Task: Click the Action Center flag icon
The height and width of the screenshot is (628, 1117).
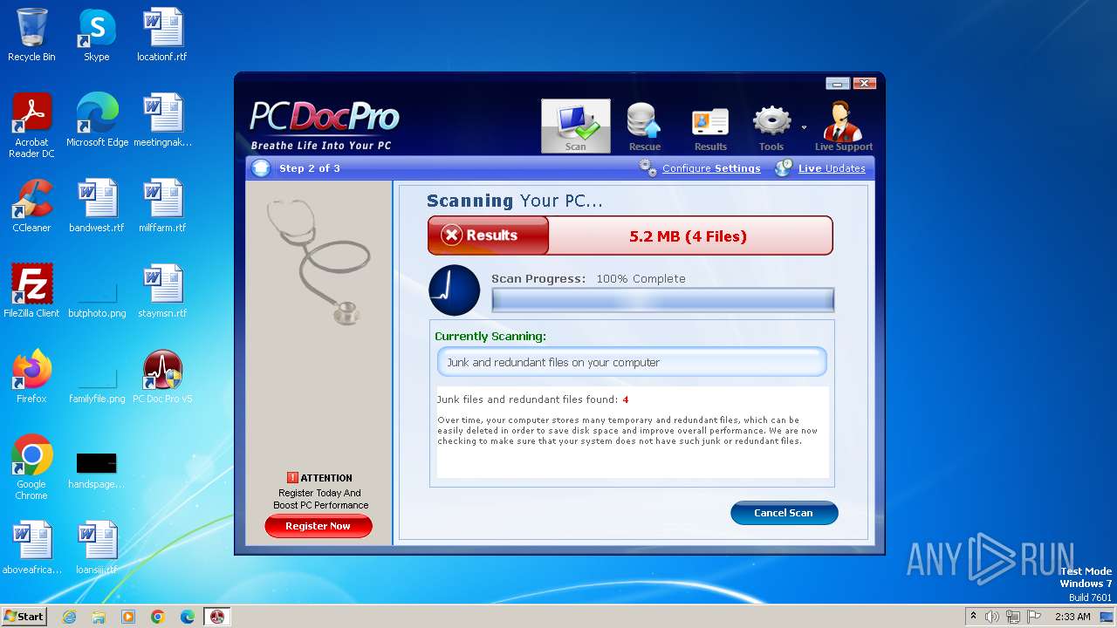Action: [1034, 617]
